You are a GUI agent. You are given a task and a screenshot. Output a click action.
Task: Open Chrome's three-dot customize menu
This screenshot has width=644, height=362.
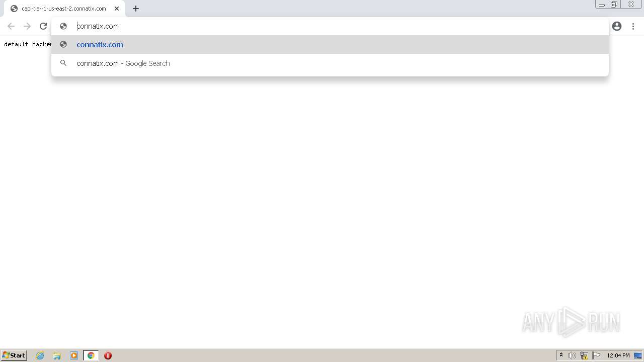tap(633, 26)
